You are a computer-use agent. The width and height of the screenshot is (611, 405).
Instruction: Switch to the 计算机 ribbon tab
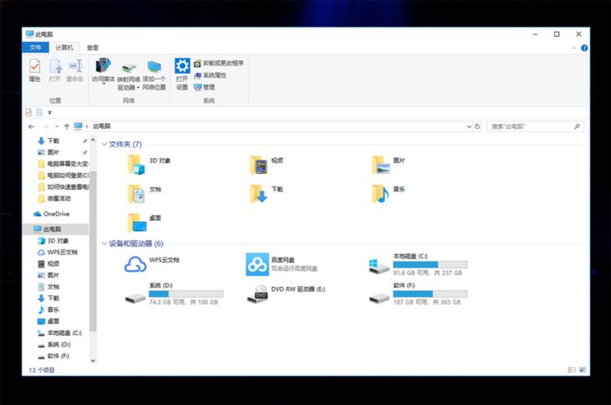[x=64, y=48]
